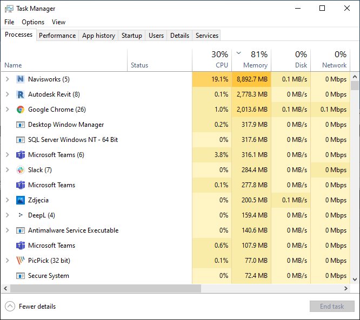Image resolution: width=360 pixels, height=320 pixels.
Task: Expand the Google Chrome (26) group
Action: [8, 110]
